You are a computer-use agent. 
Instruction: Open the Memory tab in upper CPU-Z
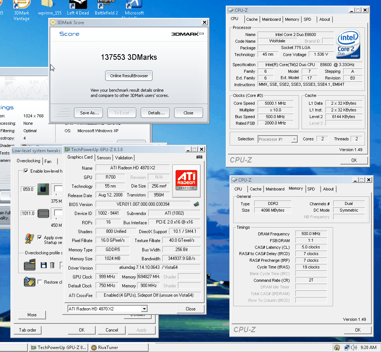tap(292, 19)
